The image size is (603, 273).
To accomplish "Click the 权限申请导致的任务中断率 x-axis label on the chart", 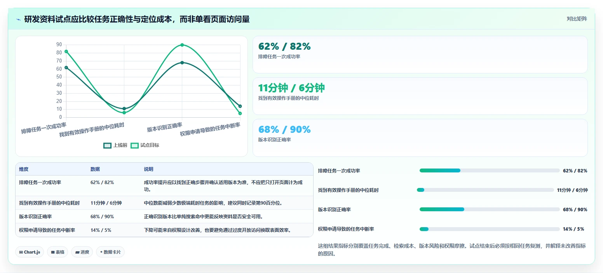I will (x=210, y=129).
